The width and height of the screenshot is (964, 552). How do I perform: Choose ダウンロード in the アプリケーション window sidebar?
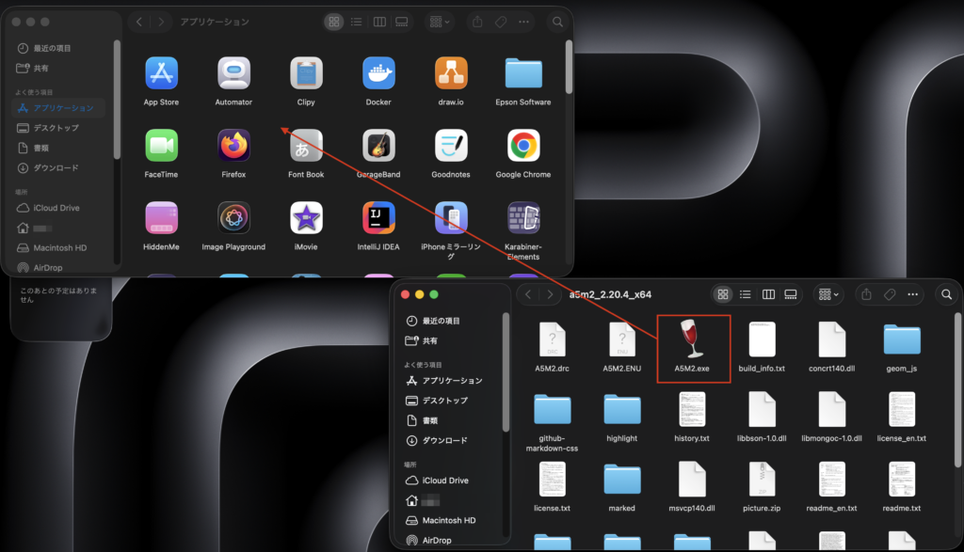56,168
